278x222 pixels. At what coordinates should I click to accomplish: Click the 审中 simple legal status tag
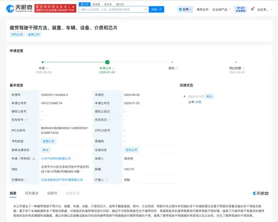click(x=46, y=150)
